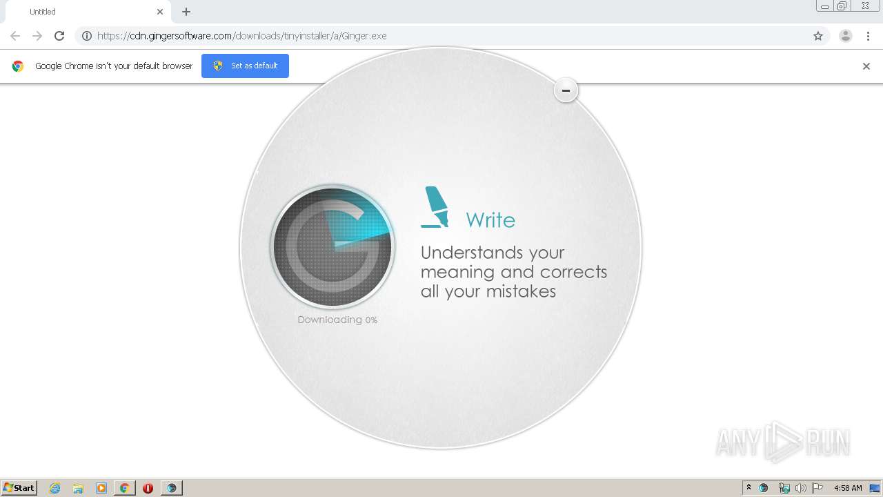Open the Chrome three-dot menu
This screenshot has width=883, height=497.
868,36
